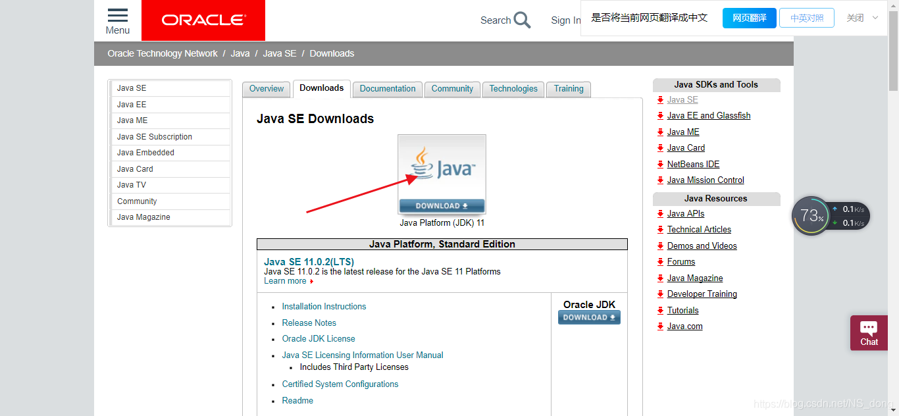Select the Downloads tab
This screenshot has height=416, width=899.
tap(322, 88)
